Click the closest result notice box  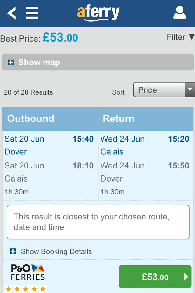coord(98,222)
